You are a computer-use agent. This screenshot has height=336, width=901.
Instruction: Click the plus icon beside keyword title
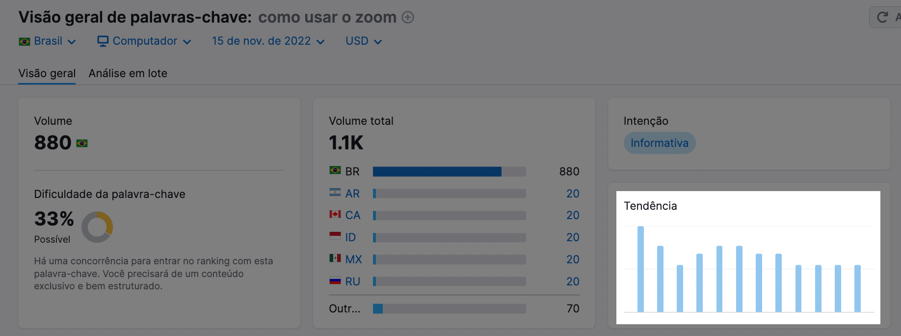[x=408, y=18]
